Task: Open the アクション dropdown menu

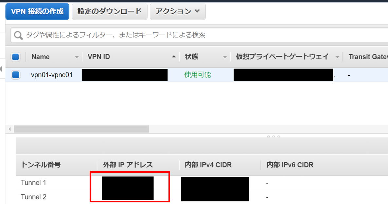Action: point(178,11)
